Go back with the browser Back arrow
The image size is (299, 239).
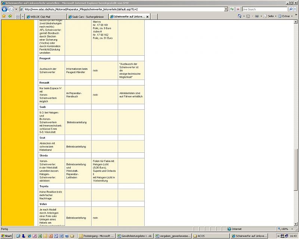(4, 9)
